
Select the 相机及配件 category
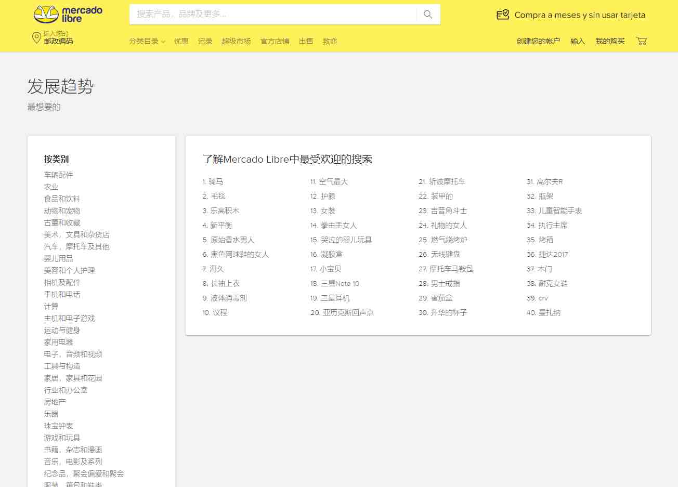pyautogui.click(x=62, y=282)
